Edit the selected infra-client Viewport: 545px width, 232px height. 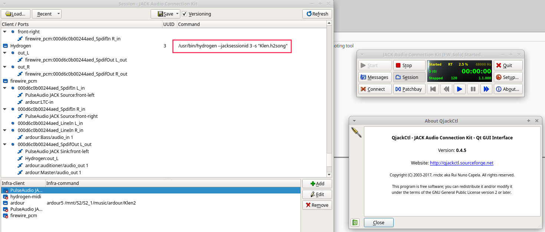click(317, 194)
